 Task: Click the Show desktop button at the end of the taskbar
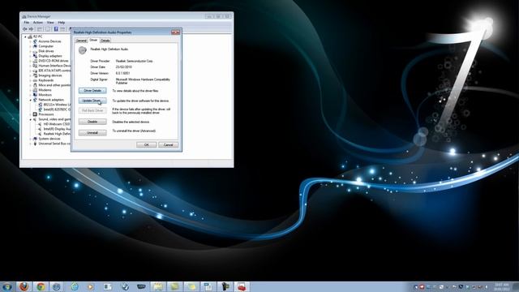[516, 287]
